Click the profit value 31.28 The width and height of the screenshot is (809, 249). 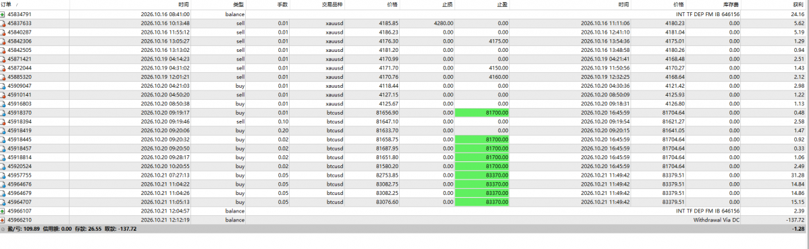click(x=798, y=175)
